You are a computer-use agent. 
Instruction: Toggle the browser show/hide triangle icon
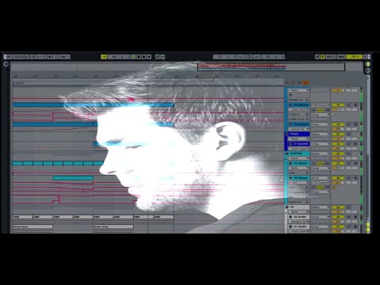click(6, 64)
